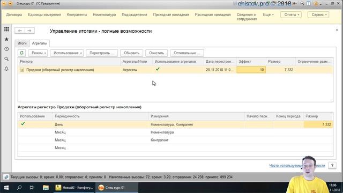This screenshot has width=343, height=193.
Task: Go back with the left arrow
Action: click(x=20, y=31)
